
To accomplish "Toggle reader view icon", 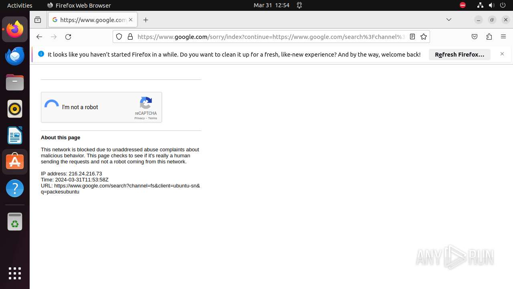I will 412,37.
